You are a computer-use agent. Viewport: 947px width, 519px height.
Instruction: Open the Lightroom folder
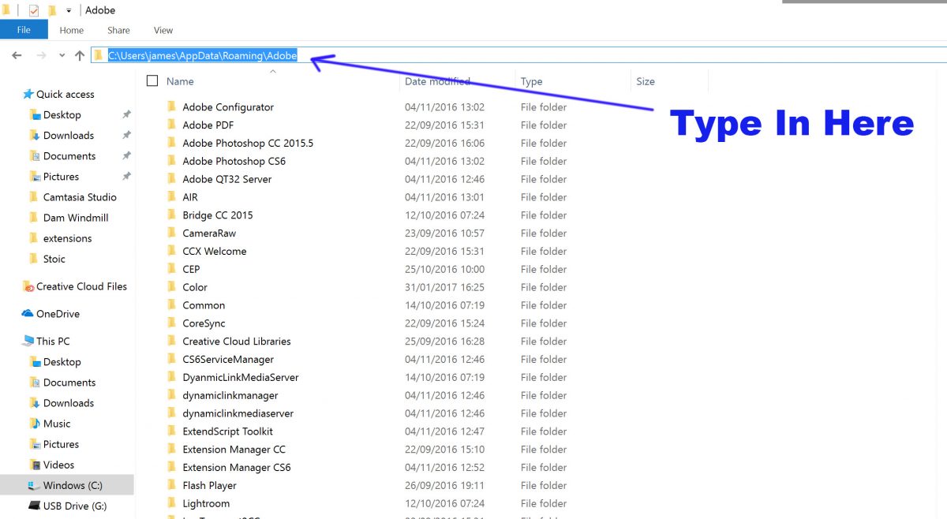point(207,503)
